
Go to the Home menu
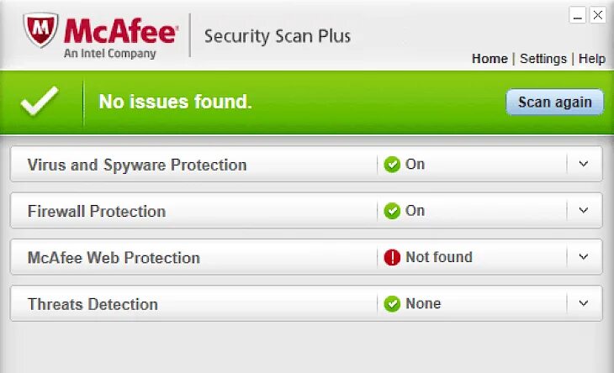490,59
